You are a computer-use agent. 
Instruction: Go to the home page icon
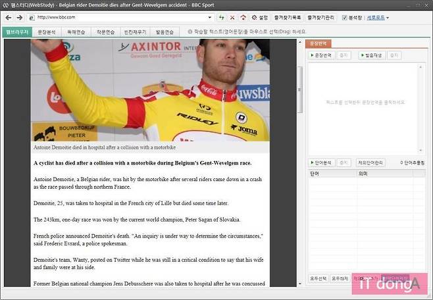tap(243, 18)
